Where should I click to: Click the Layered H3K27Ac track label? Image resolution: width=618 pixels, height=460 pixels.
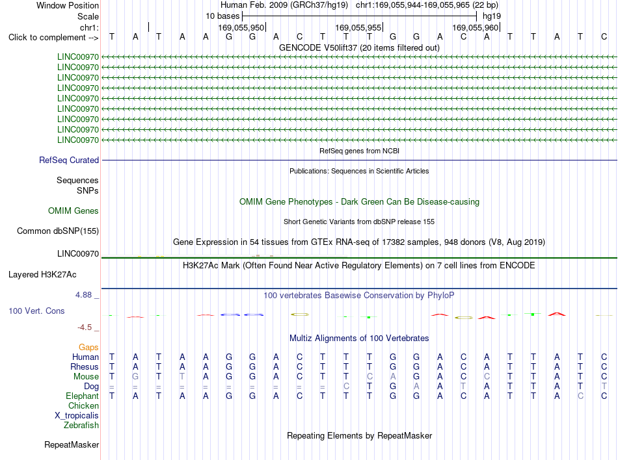click(42, 275)
